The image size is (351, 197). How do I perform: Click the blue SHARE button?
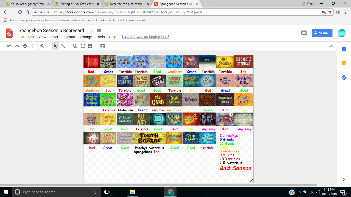322,33
